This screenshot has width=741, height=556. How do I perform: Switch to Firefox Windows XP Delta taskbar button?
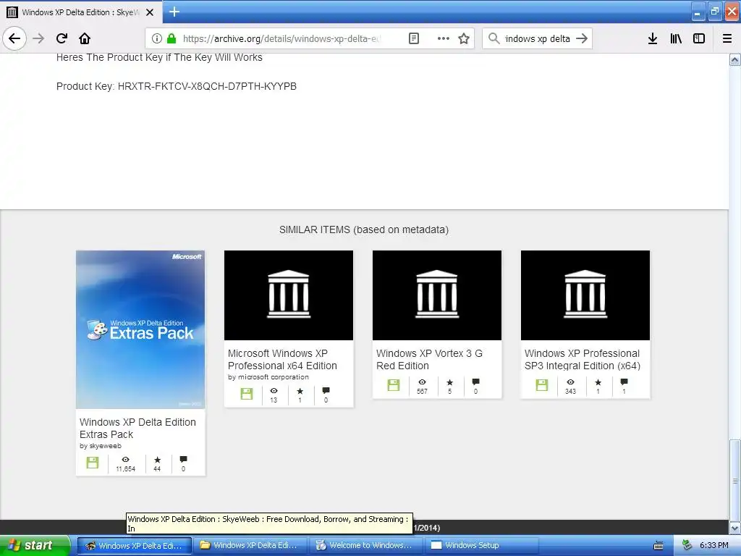coord(134,545)
